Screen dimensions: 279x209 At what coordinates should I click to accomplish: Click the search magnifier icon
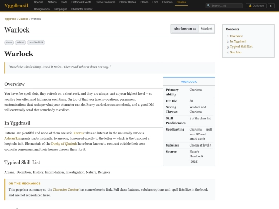point(209,6)
